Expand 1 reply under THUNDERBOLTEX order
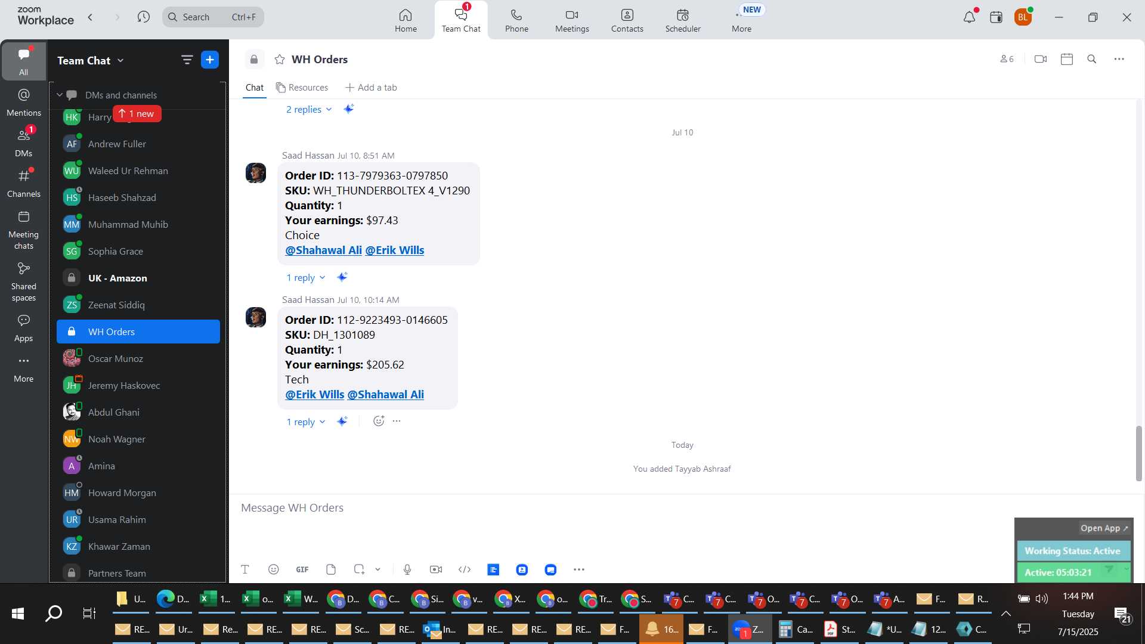The height and width of the screenshot is (644, 1145). pyautogui.click(x=306, y=277)
